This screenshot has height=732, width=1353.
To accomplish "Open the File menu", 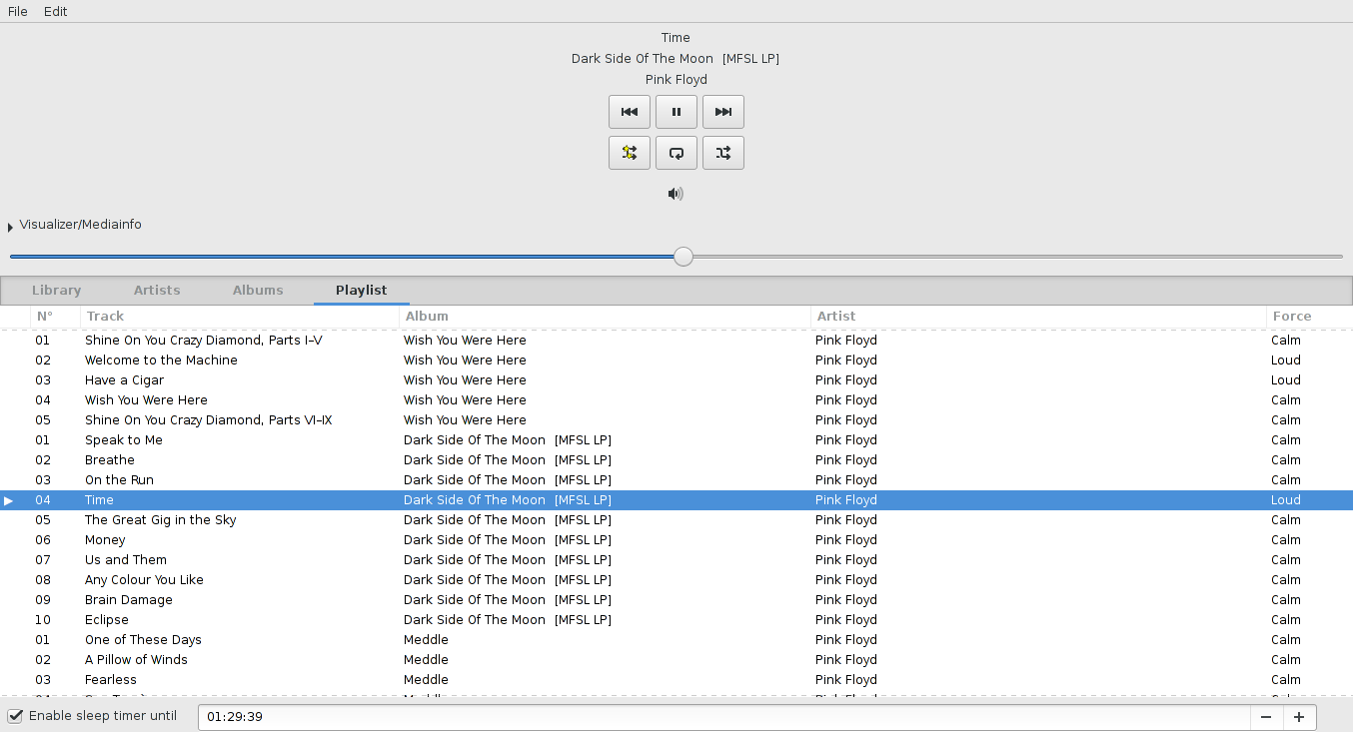I will click(18, 11).
